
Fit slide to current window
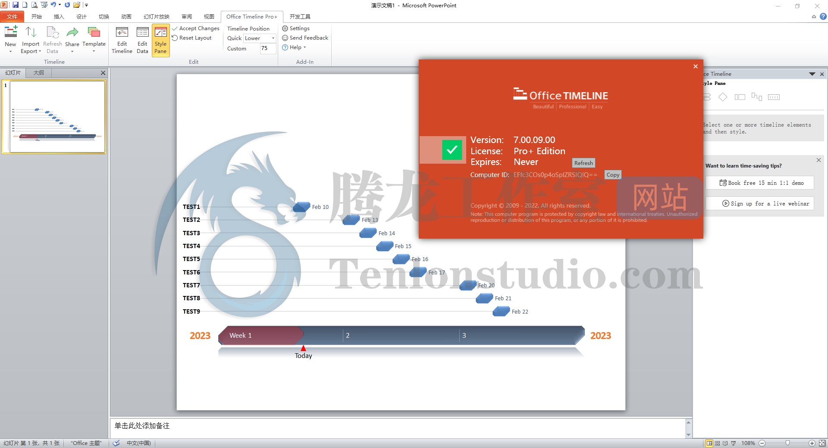point(822,443)
